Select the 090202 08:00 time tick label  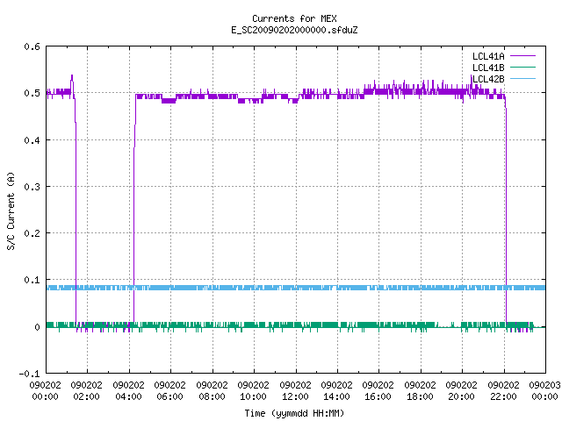pos(213,390)
